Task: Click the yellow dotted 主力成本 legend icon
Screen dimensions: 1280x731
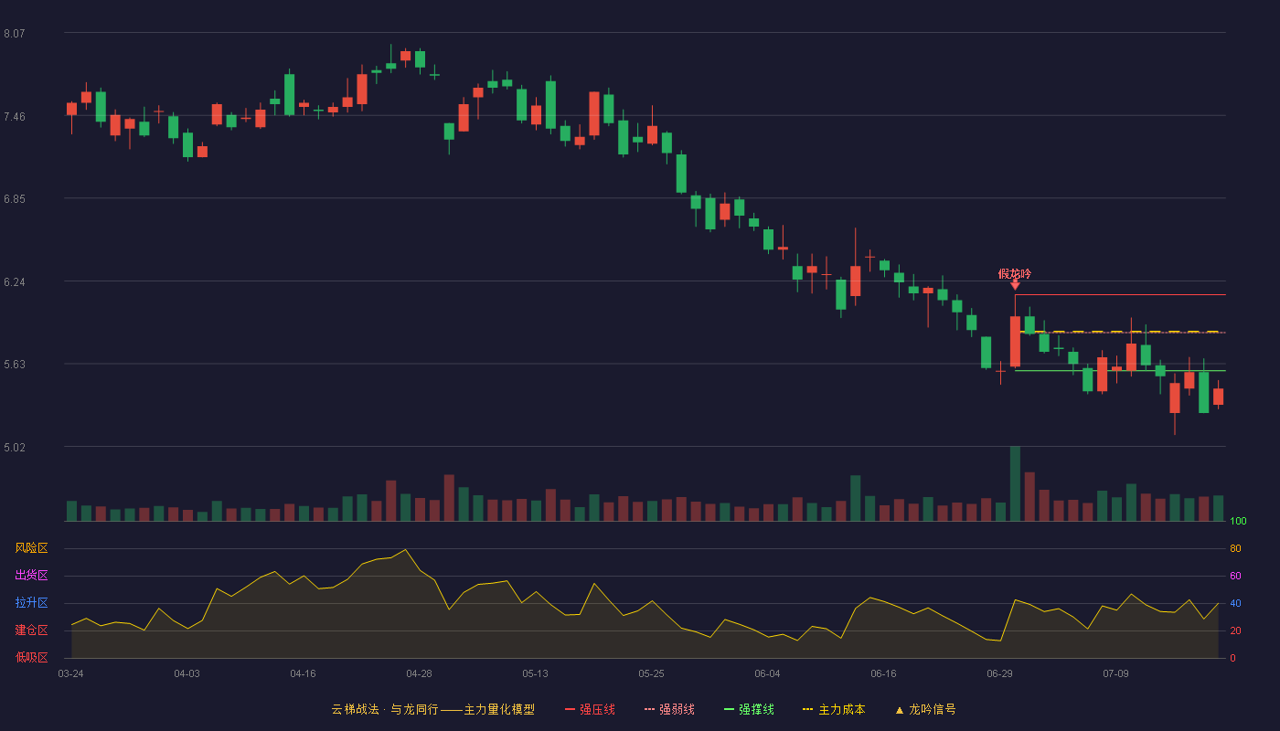Action: 807,709
